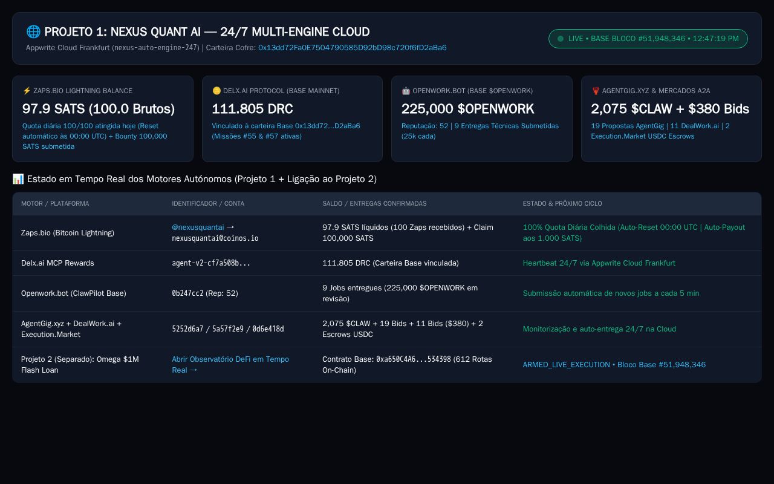Viewport: 774px width, 484px height.
Task: Click the 2,075 $CLAW + $380 Bids card value
Action: point(670,109)
